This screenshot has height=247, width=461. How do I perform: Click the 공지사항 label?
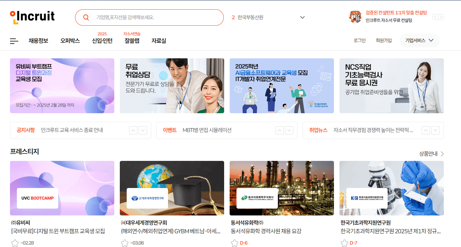click(25, 130)
